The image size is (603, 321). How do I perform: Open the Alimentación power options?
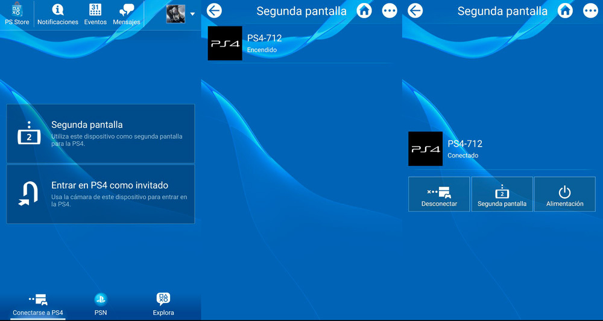(x=564, y=194)
